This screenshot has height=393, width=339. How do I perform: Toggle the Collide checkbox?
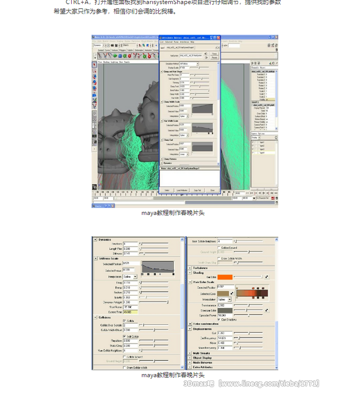pyautogui.click(x=124, y=321)
